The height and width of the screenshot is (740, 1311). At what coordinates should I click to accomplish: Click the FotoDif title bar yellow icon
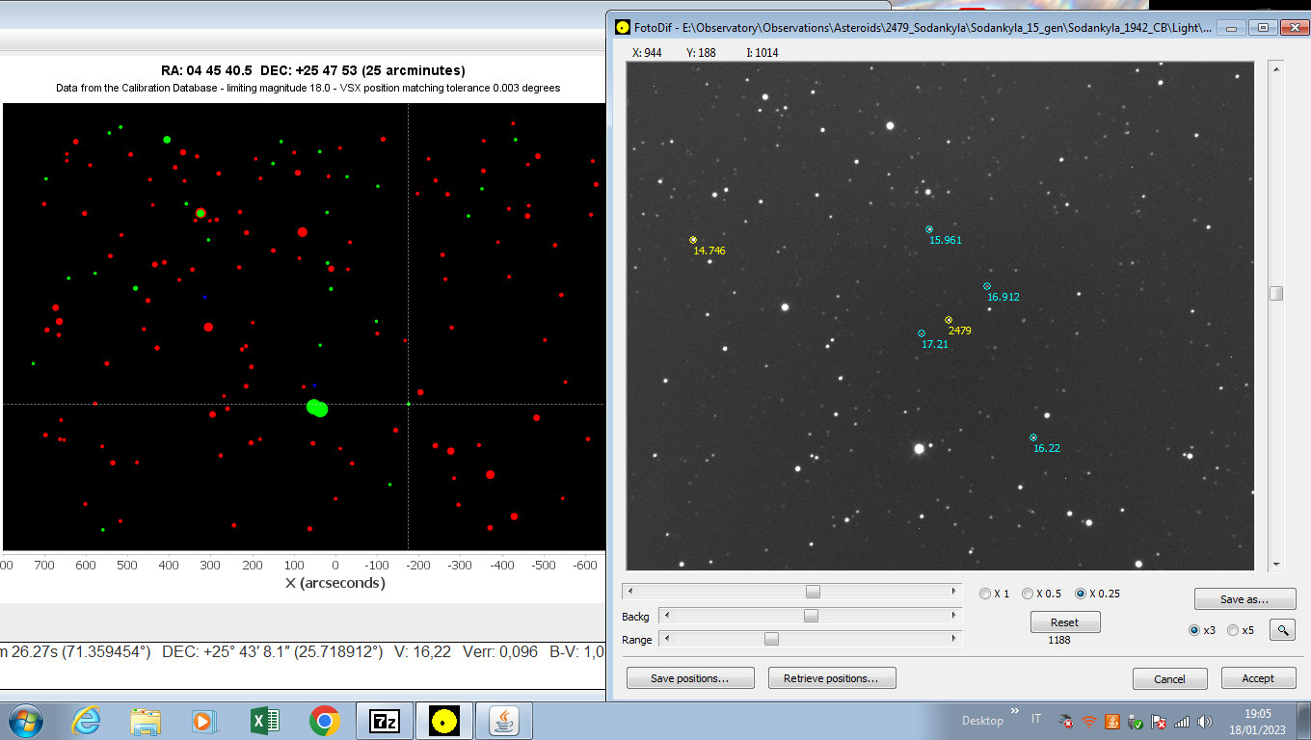623,27
